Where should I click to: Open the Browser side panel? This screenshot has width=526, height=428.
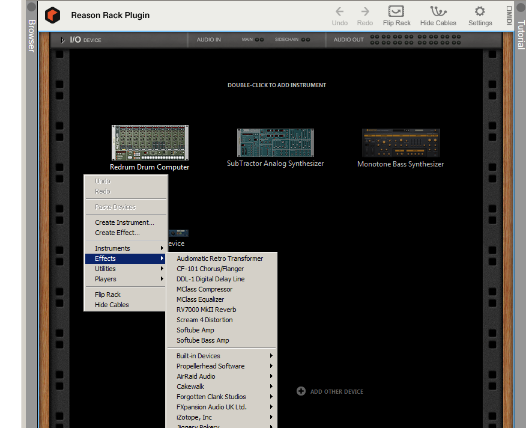pos(31,35)
